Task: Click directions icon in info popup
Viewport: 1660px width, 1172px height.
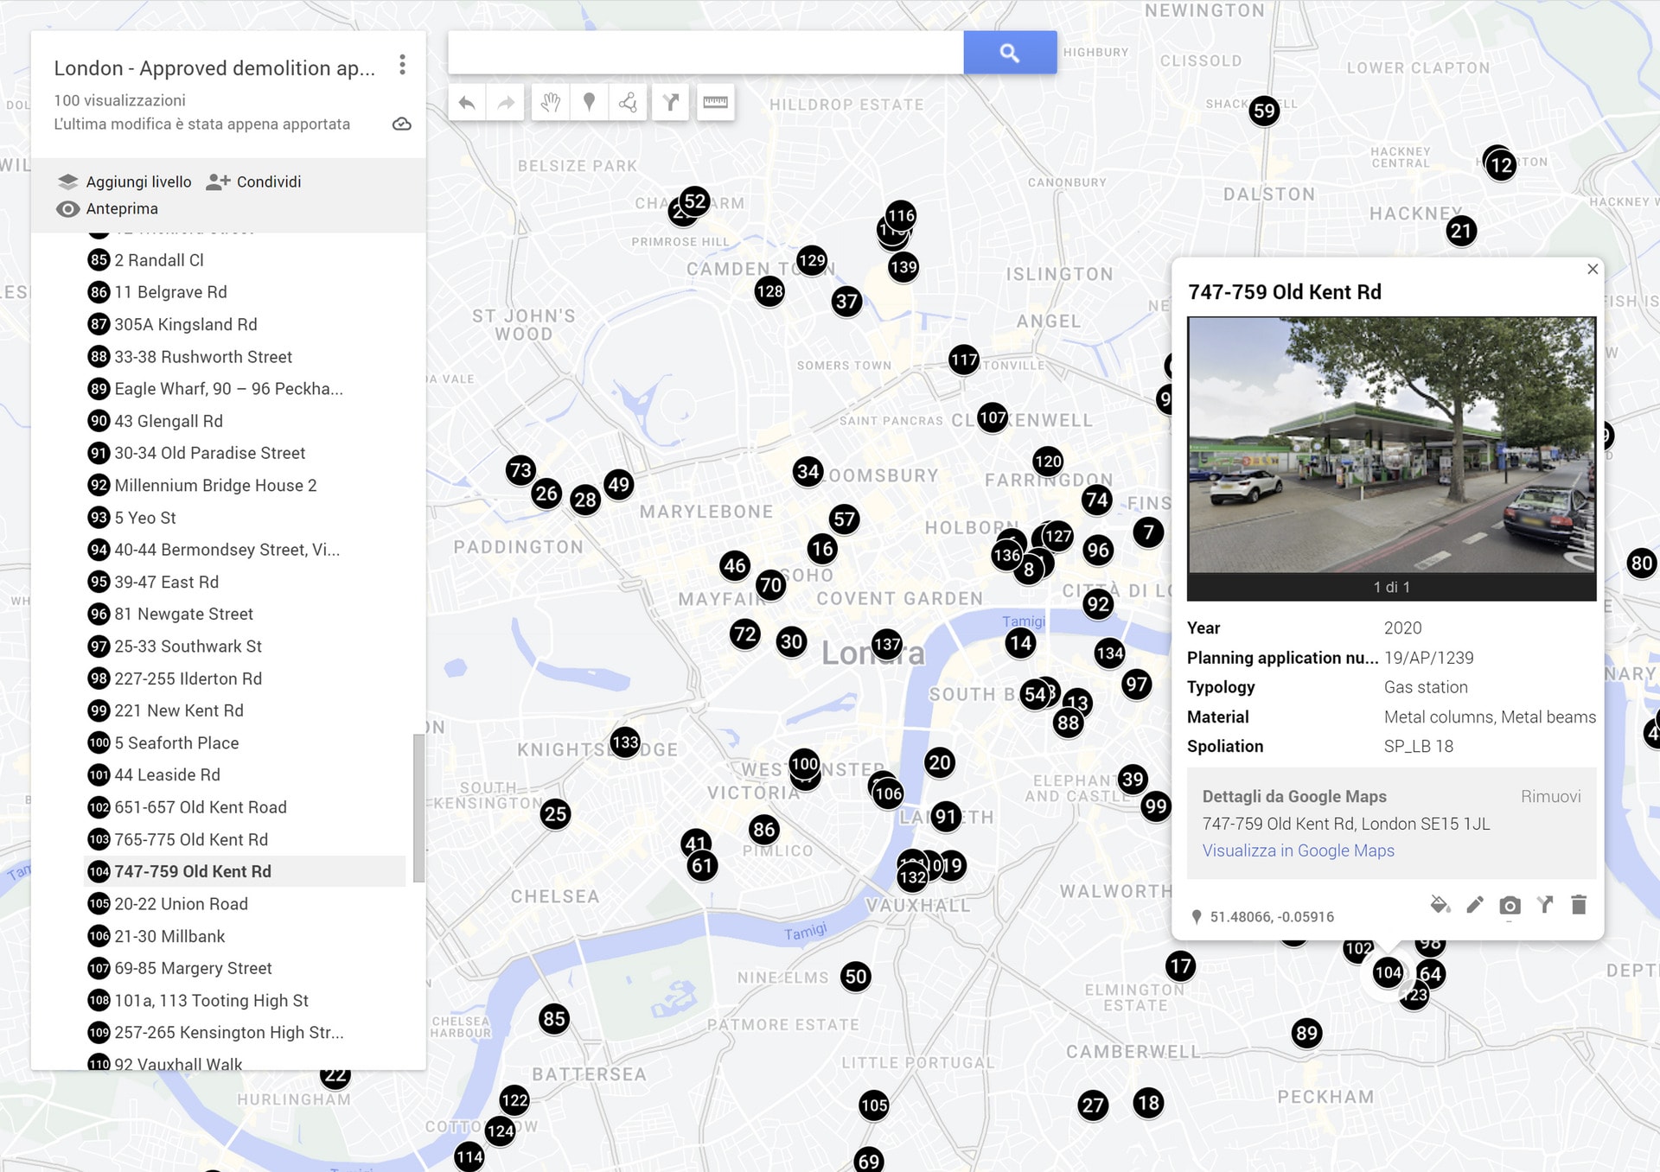Action: click(x=1545, y=905)
